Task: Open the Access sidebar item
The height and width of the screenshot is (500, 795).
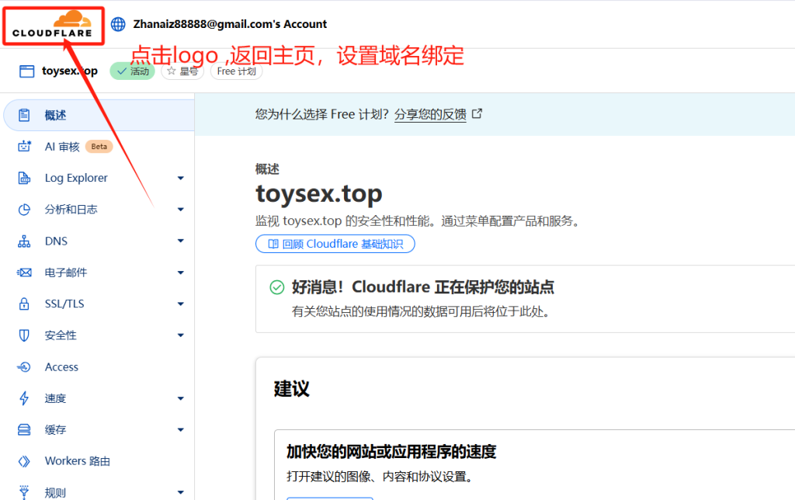Action: pos(99,366)
